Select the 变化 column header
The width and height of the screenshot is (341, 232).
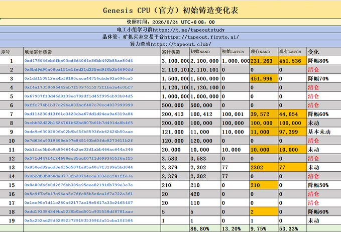click(x=324, y=52)
